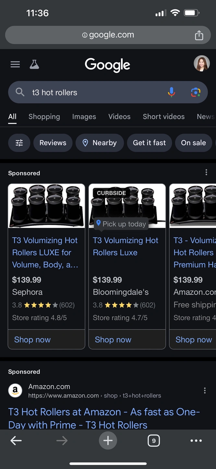Image resolution: width=216 pixels, height=469 pixels.
Task: Switch to the Shopping tab
Action: click(x=44, y=117)
